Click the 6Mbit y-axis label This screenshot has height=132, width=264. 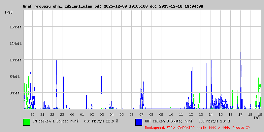tap(15, 77)
